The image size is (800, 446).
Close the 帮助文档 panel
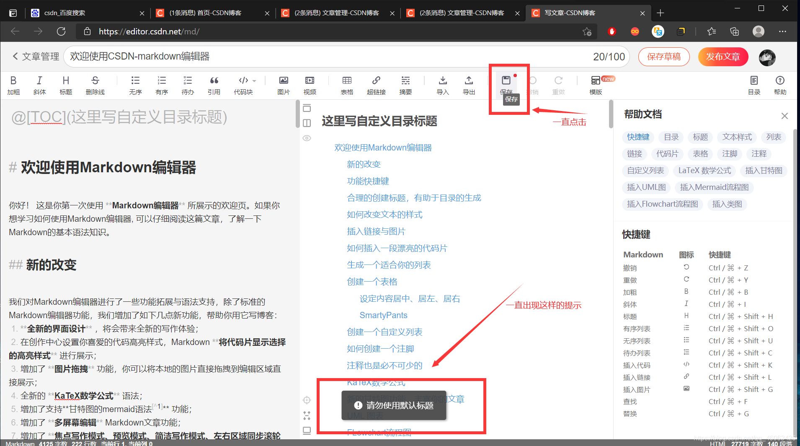point(785,116)
